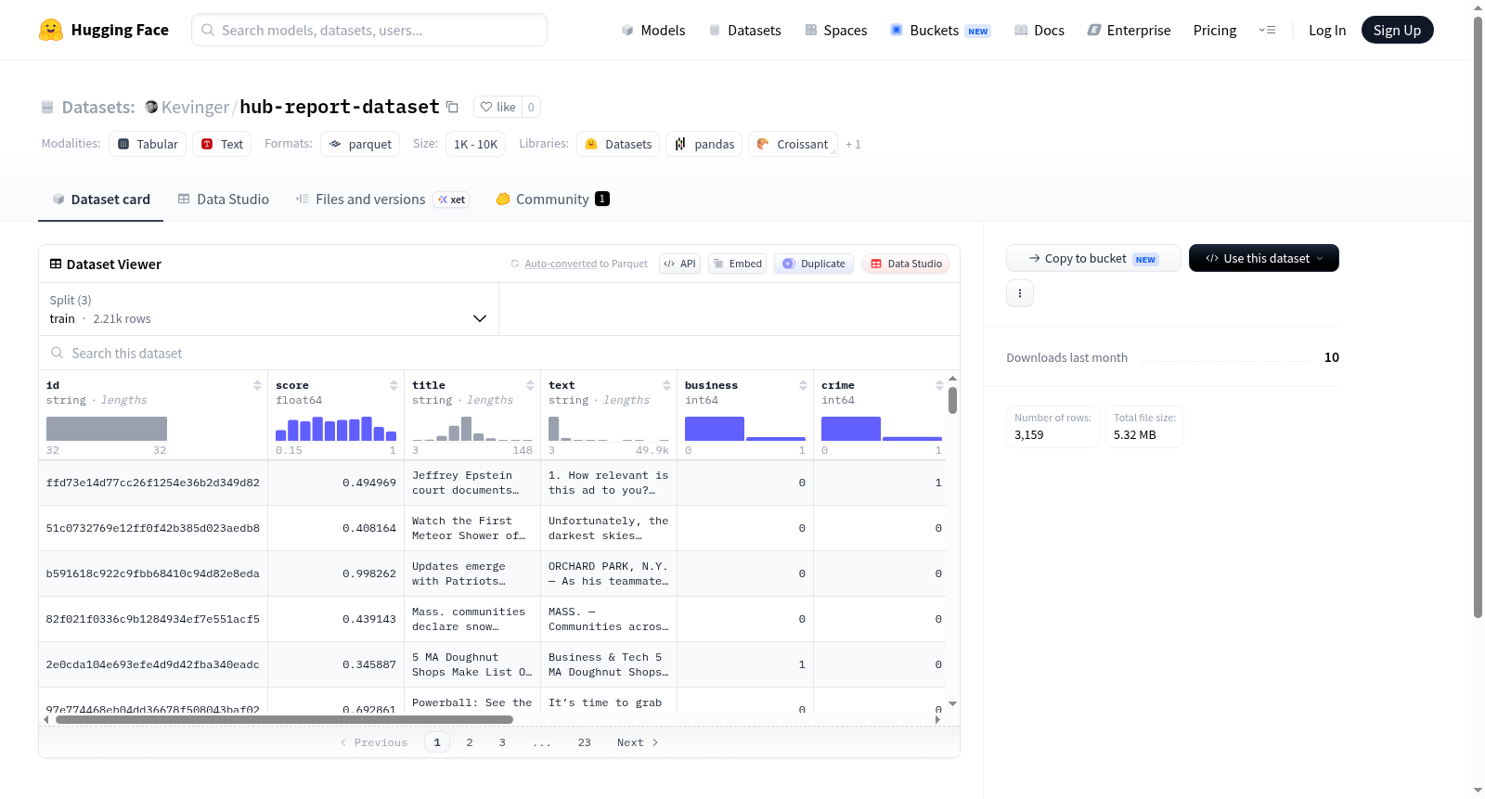Open Pricing page link
Image resolution: width=1485 pixels, height=799 pixels.
point(1215,30)
